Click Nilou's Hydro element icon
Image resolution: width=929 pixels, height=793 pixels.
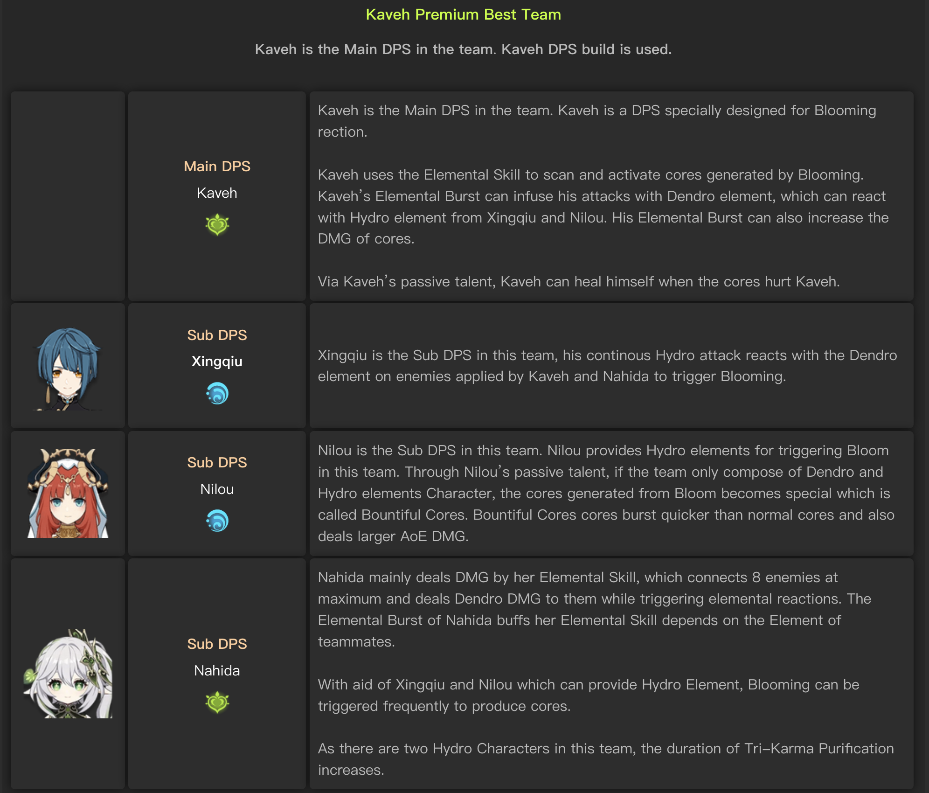[x=217, y=521]
